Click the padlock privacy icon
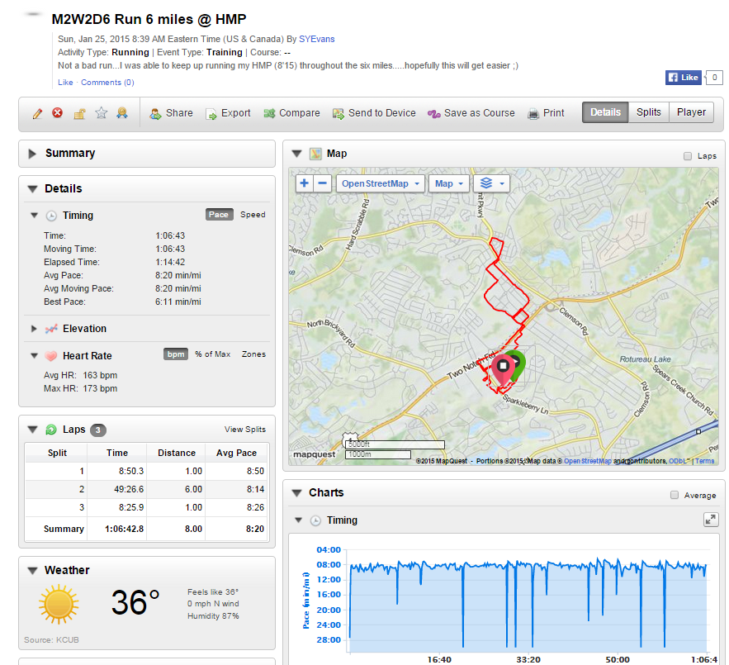The image size is (729, 665). pyautogui.click(x=79, y=113)
